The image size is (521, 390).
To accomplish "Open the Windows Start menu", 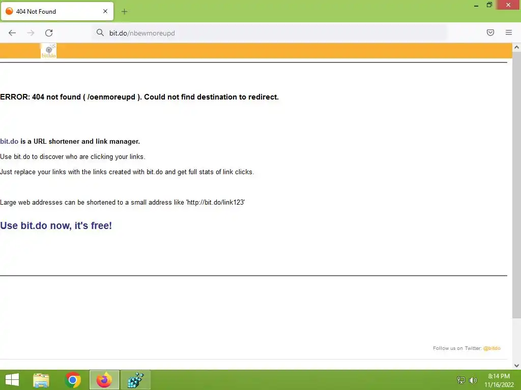I will 12,380.
